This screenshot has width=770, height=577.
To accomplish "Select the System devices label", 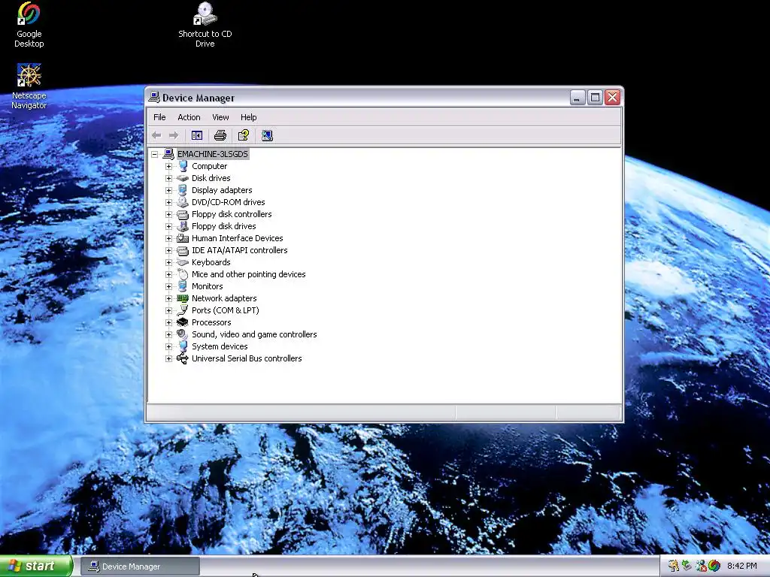I will tap(220, 346).
